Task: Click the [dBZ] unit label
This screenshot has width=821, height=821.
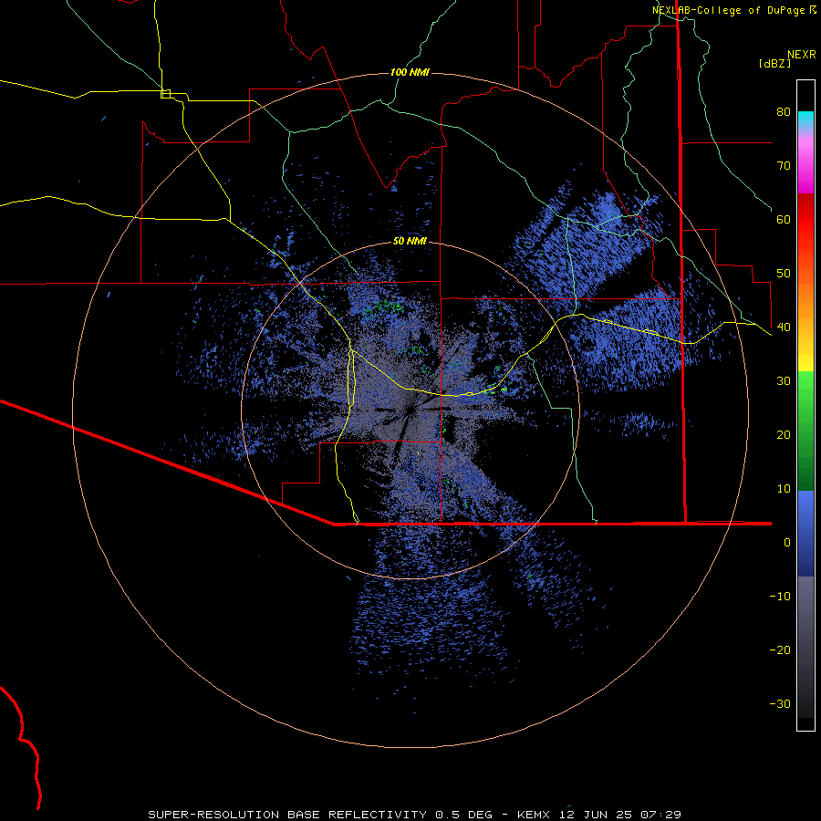Action: 774,63
